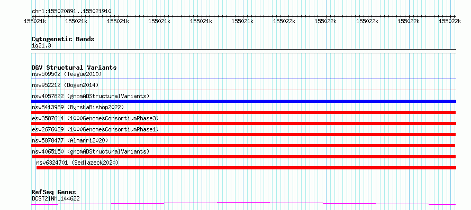Image resolution: width=471 pixels, height=210 pixels.
Task: Click the DCST2|NM_144622 gene label
Action: click(x=56, y=198)
